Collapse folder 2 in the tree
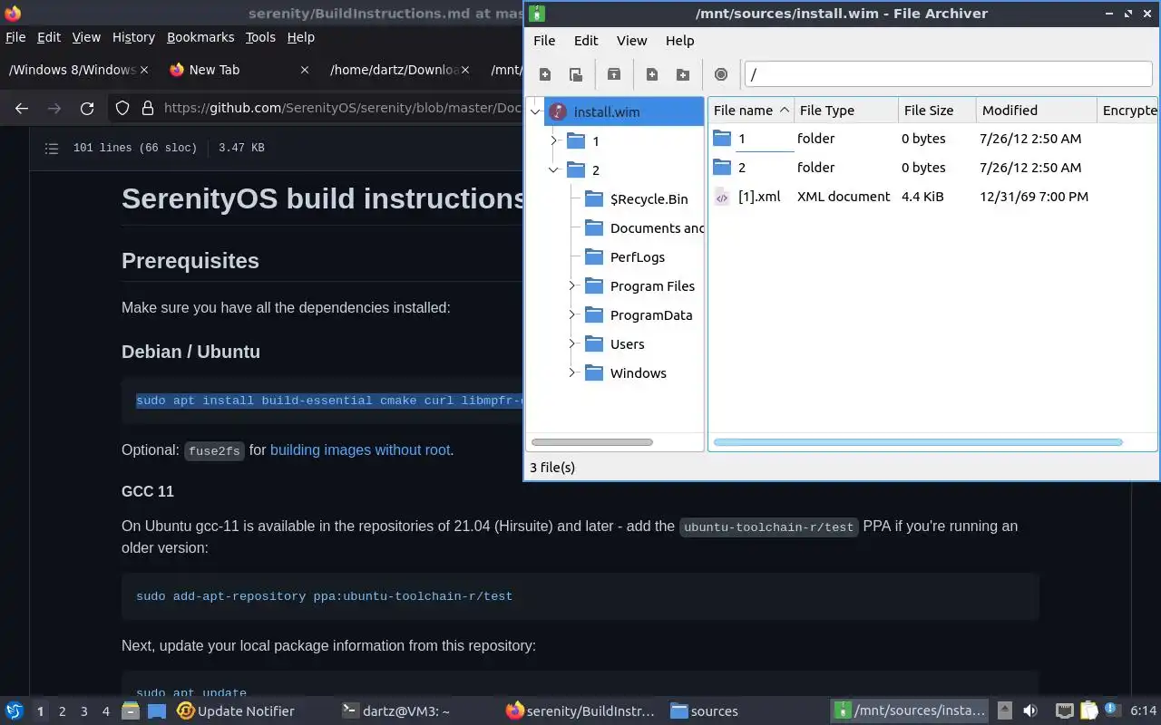 (554, 170)
